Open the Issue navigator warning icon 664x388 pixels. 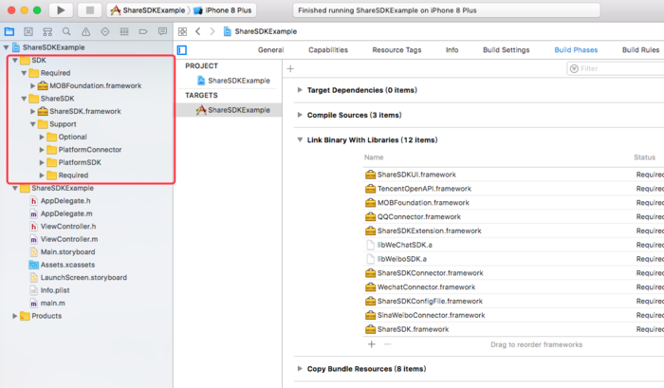85,31
